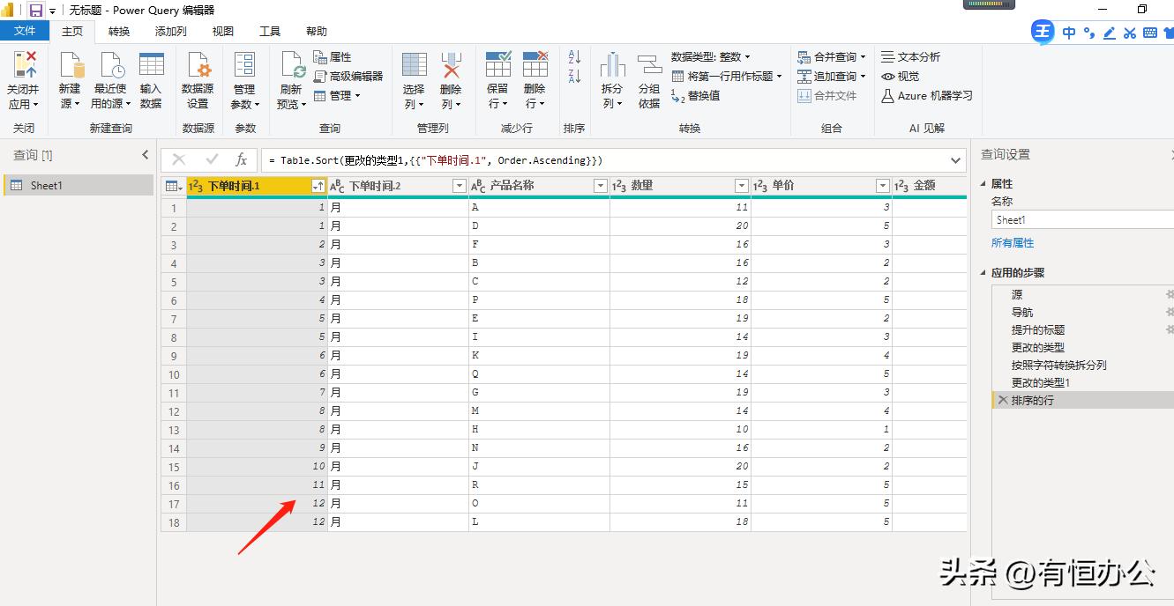
Task: Click 关闭并应用 to apply changes
Action: point(24,78)
